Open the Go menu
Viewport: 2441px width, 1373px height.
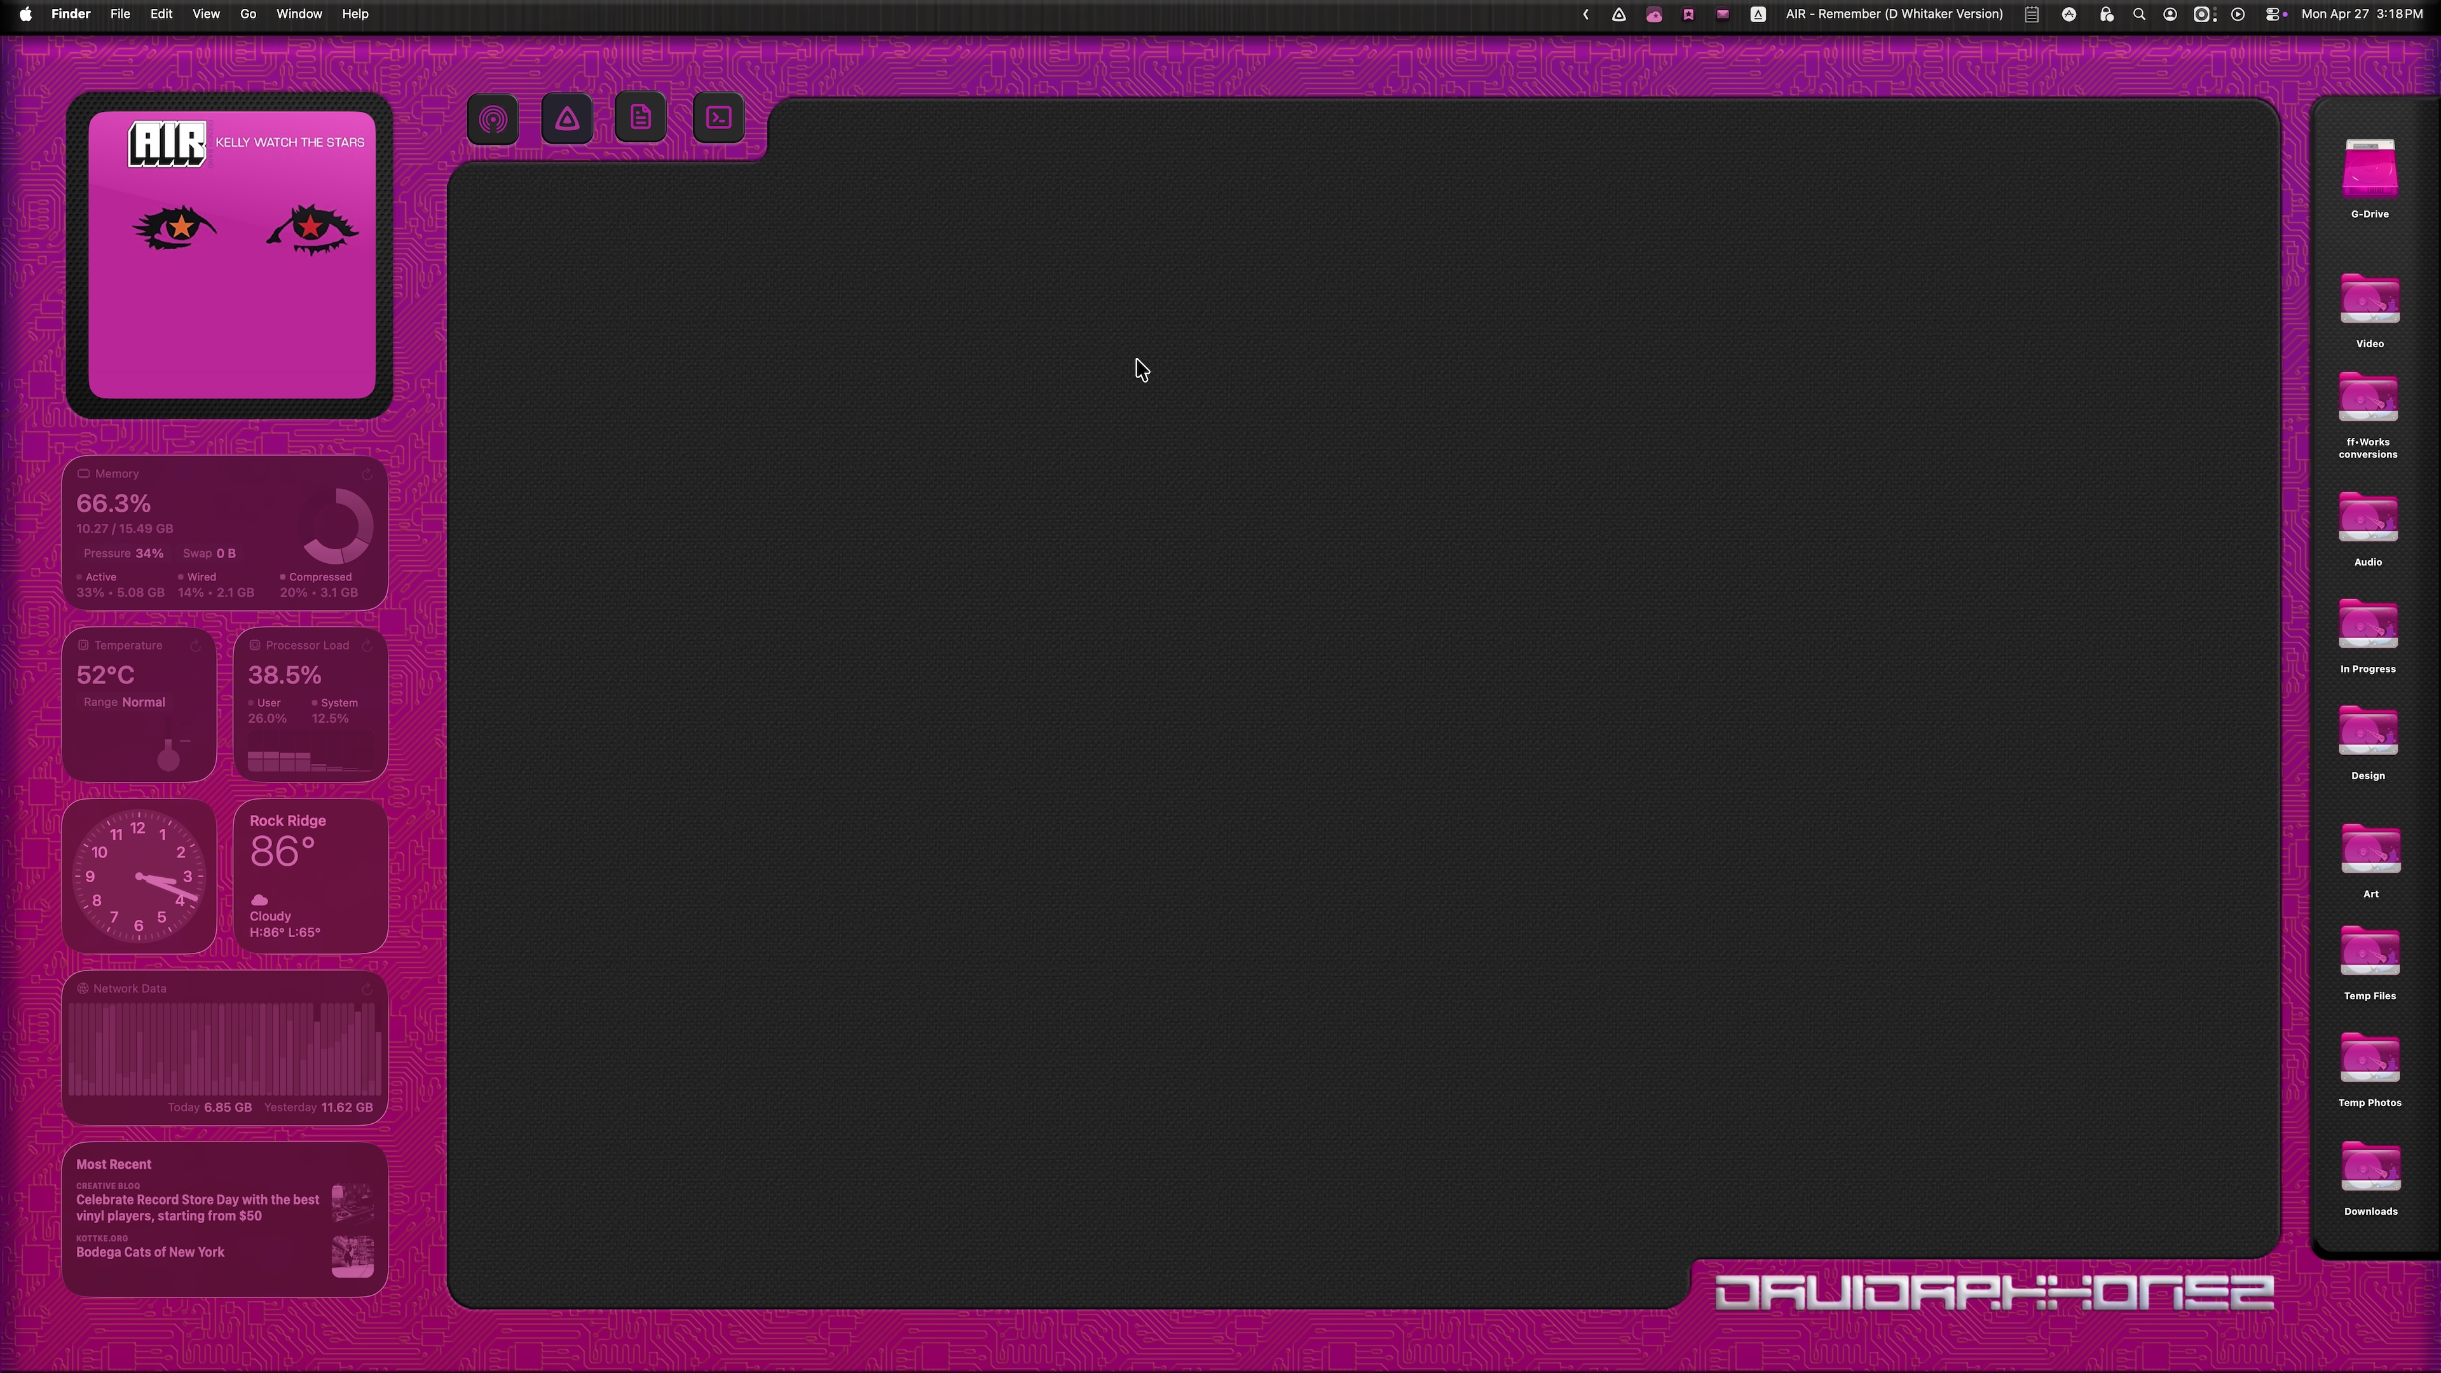249,14
